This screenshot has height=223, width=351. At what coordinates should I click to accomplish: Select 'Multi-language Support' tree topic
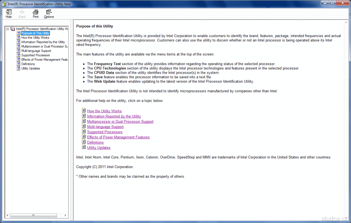(36, 51)
